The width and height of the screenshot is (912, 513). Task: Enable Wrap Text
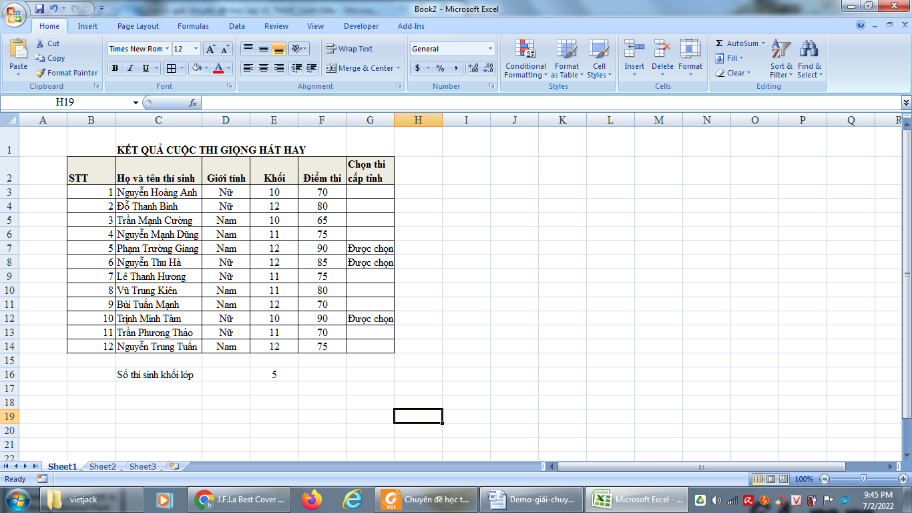349,49
